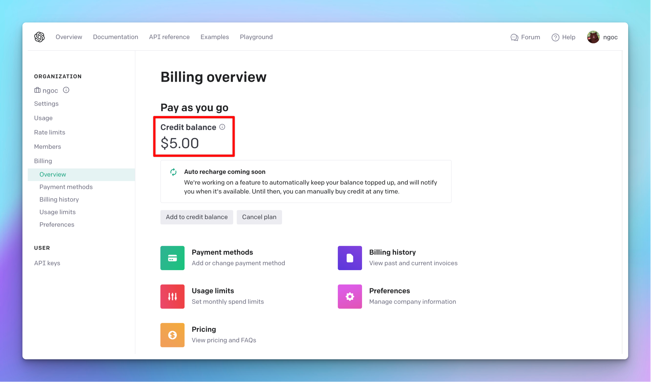Viewport: 651px width, 382px height.
Task: Select Usage limits in Billing submenu
Action: click(x=58, y=212)
